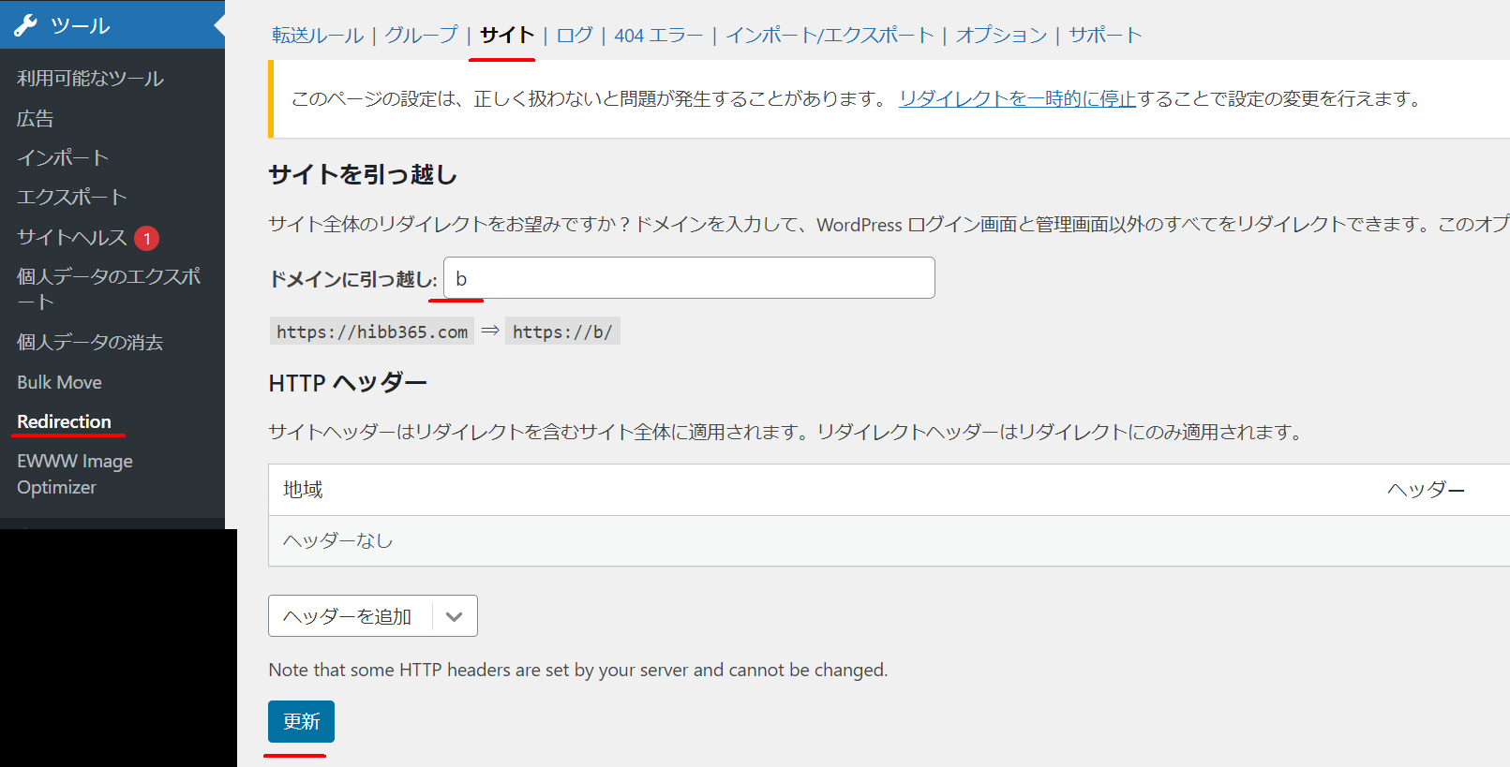Open the サポート tab
1510x767 pixels.
[1105, 36]
